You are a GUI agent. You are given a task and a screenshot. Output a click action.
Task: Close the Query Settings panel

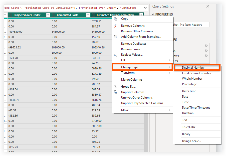[208, 6]
